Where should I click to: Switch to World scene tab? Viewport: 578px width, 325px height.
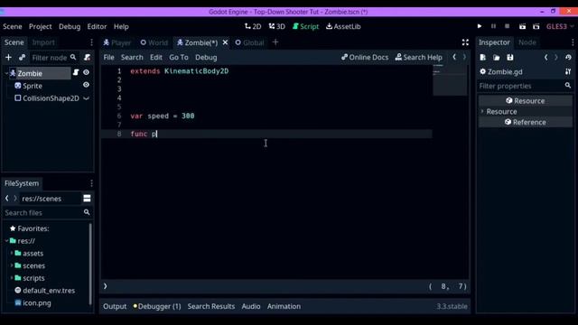(154, 42)
